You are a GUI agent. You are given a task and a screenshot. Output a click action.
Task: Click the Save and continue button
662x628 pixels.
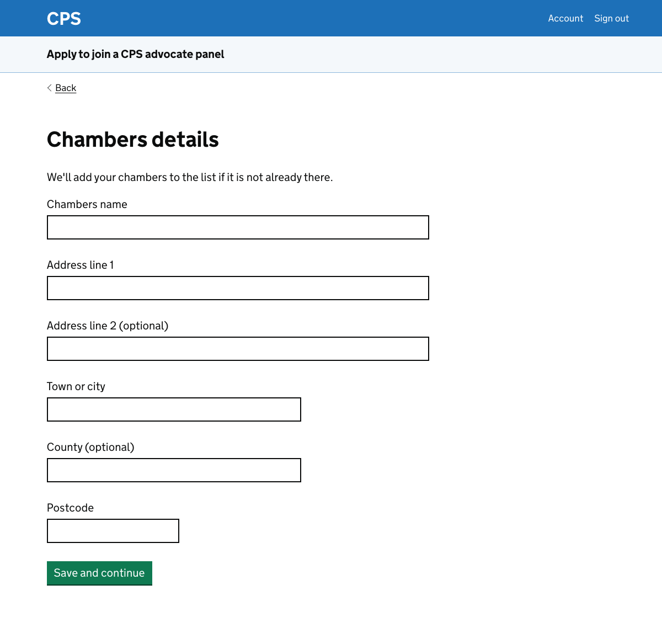click(99, 573)
